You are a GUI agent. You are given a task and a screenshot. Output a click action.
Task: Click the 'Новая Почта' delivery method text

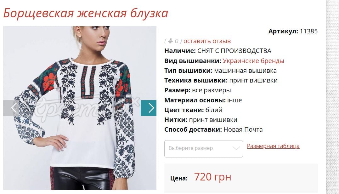pyautogui.click(x=243, y=129)
